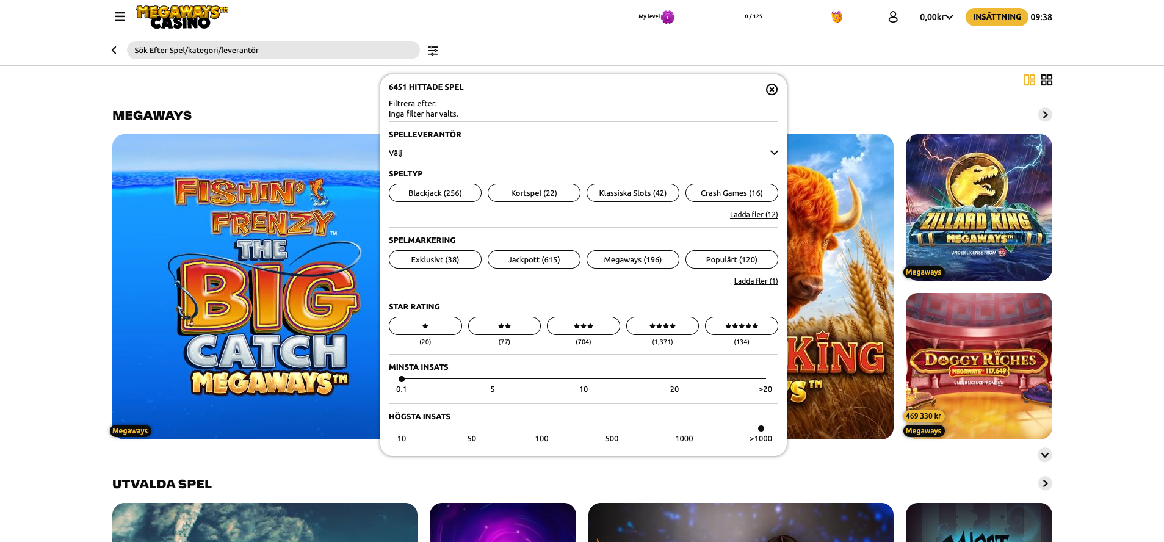Switch to mixed tile layout view
The image size is (1164, 542).
coord(1029,80)
